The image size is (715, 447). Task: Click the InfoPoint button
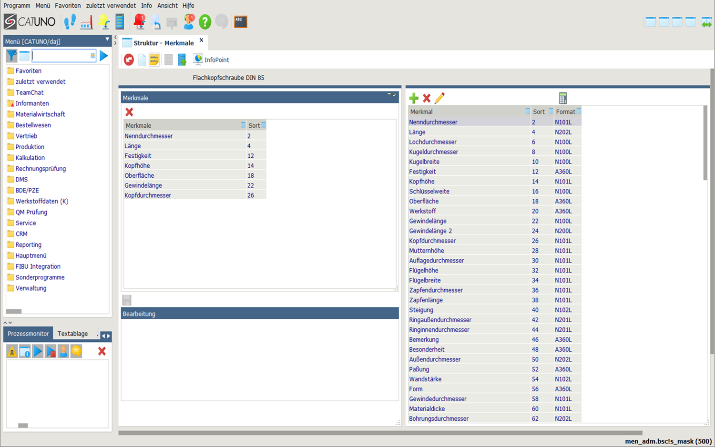[x=211, y=60]
